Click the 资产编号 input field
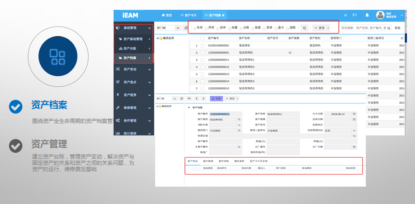 226,114
